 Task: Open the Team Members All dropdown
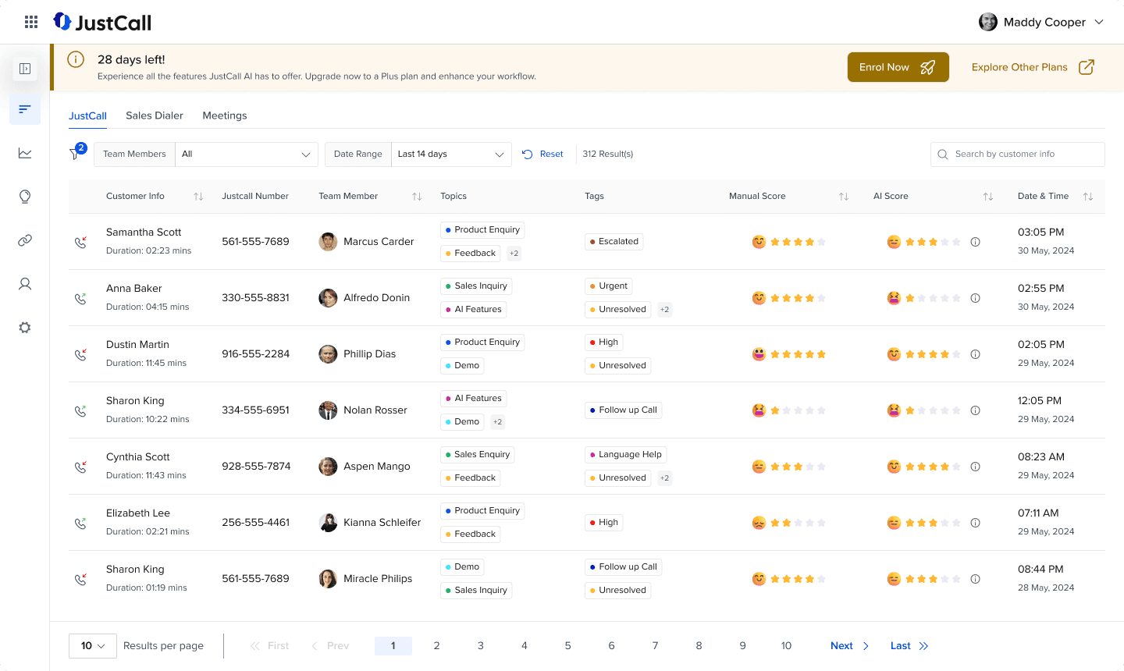pos(247,154)
